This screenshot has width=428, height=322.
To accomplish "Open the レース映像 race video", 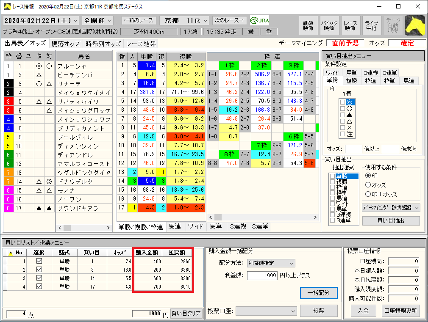I will tap(350, 25).
